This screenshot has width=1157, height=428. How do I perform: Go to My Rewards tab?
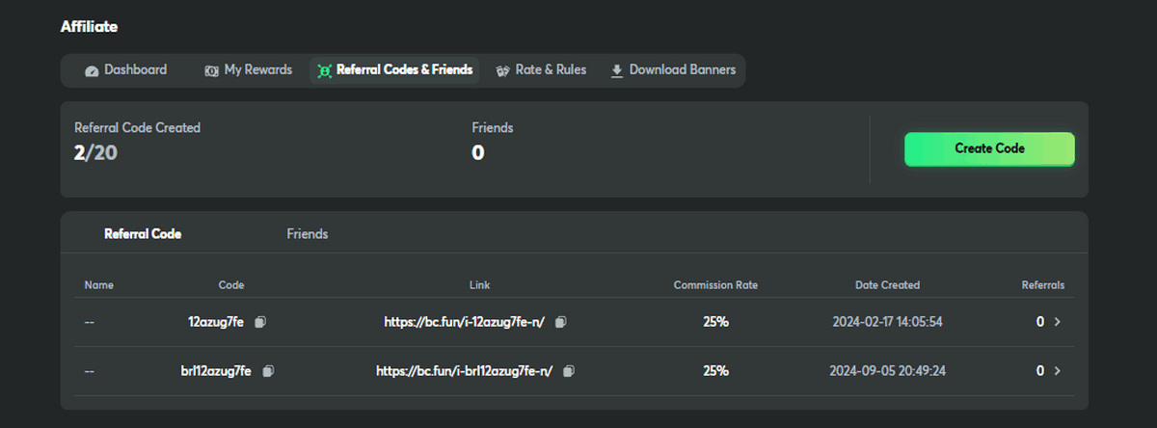click(x=257, y=70)
